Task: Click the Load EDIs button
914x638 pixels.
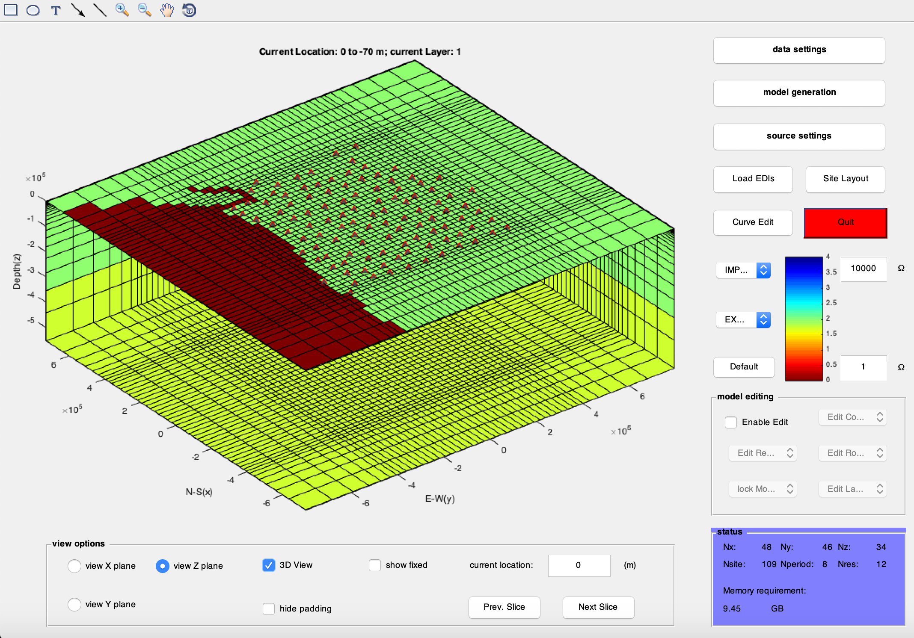Action: (754, 178)
